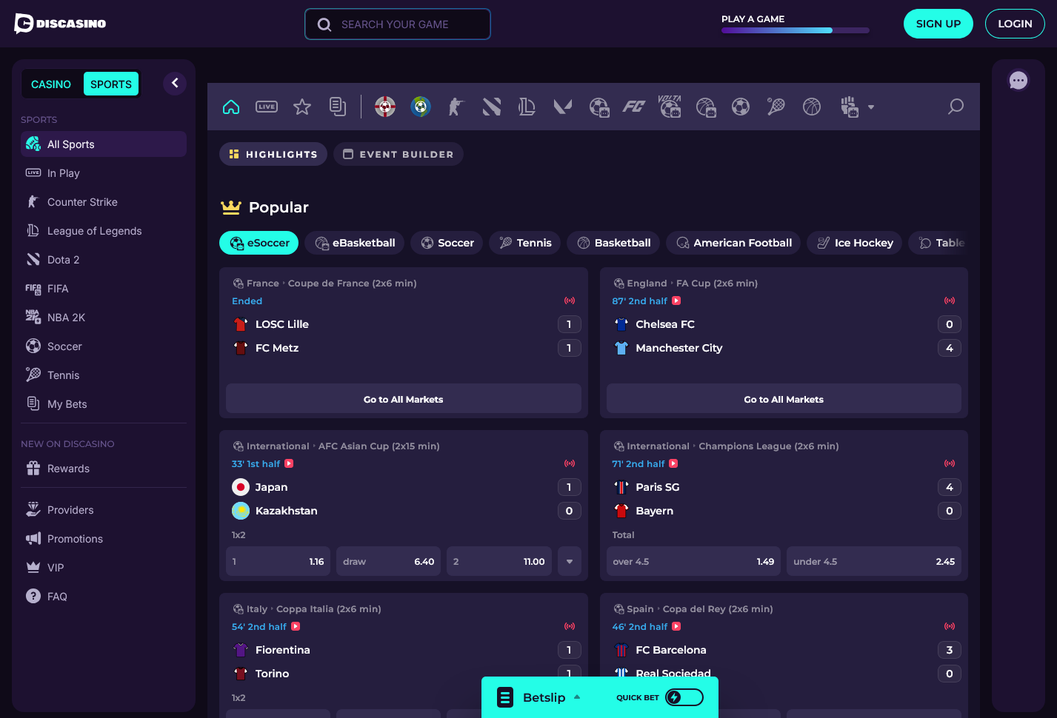This screenshot has height=718, width=1057.
Task: Select the Valorant icon in toolbar
Action: coord(563,107)
